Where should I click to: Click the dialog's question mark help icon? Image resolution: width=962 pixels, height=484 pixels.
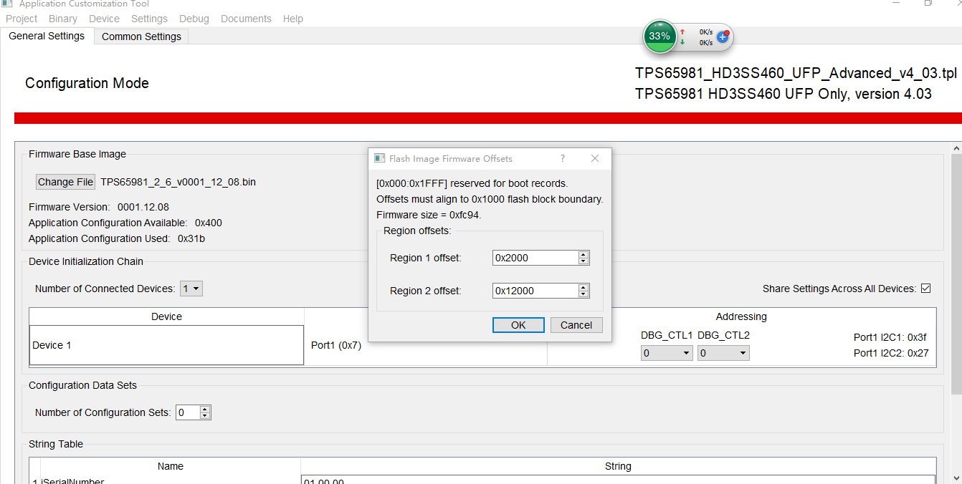(562, 158)
